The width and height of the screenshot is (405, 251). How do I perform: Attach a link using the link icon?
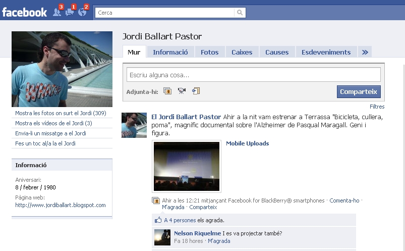point(196,91)
